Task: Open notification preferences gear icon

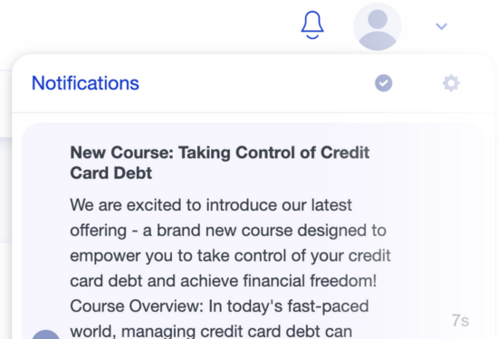Action: (x=451, y=83)
